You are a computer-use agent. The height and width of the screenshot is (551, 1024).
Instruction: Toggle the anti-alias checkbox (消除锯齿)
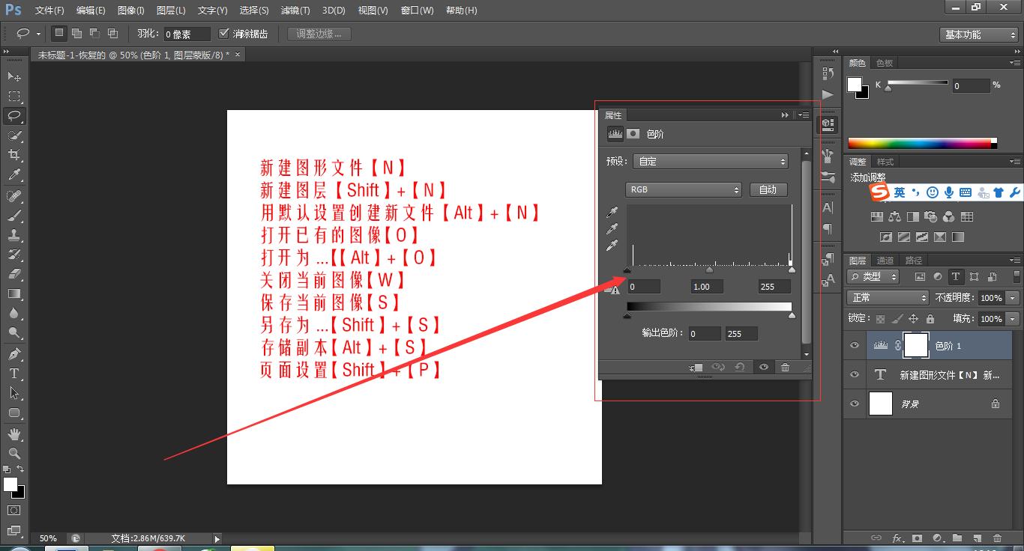click(x=224, y=34)
